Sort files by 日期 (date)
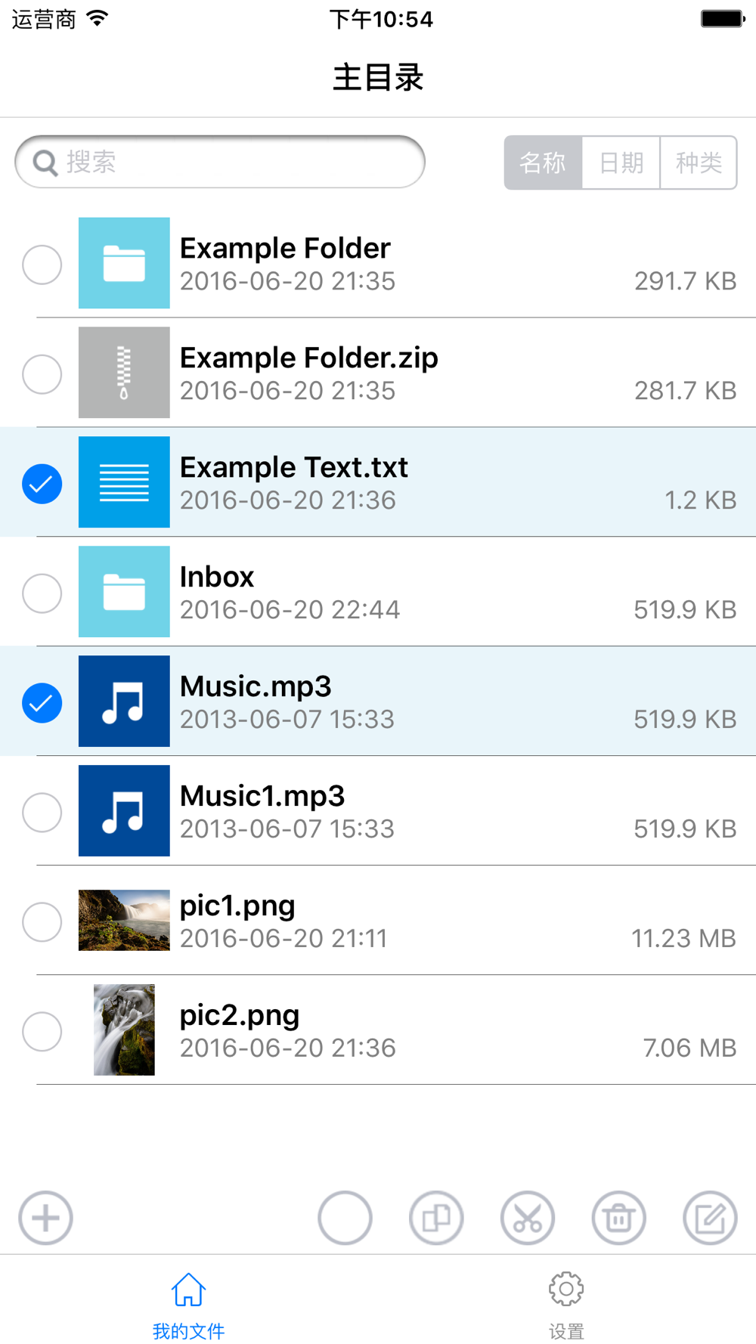Image resolution: width=756 pixels, height=1344 pixels. [621, 163]
